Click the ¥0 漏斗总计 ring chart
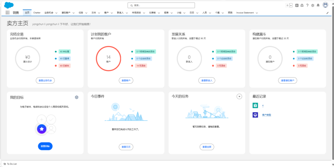Viewport: 334px width, 167px height. click(x=28, y=59)
